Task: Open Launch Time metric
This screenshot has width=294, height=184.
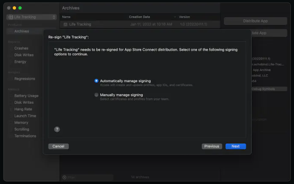Action: pos(25,116)
